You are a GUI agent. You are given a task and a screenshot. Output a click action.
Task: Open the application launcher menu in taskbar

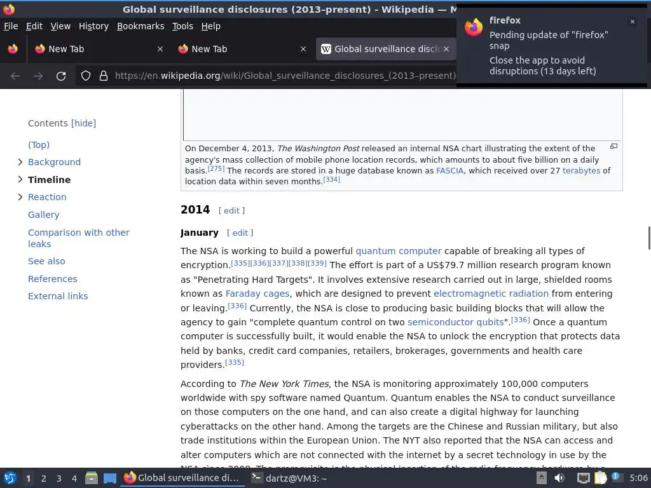[x=10, y=478]
